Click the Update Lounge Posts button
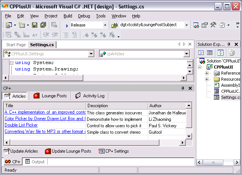 pyautogui.click(x=68, y=151)
